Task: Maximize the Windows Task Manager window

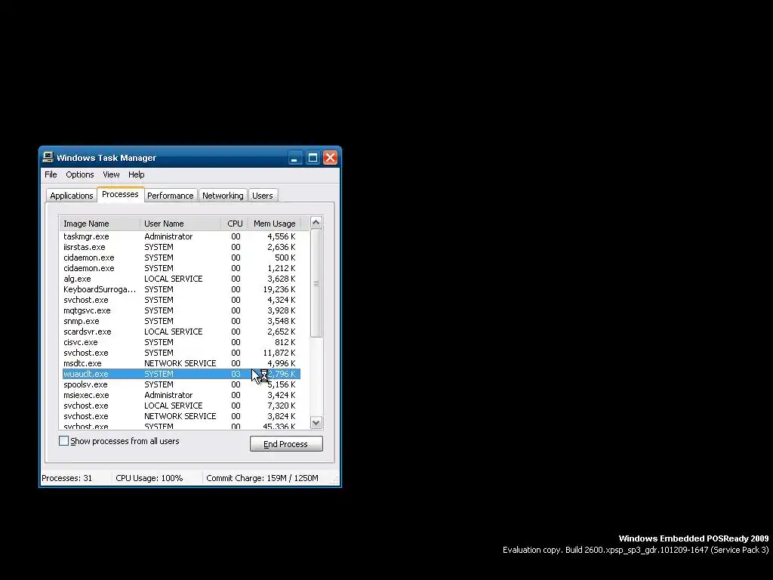Action: click(313, 158)
